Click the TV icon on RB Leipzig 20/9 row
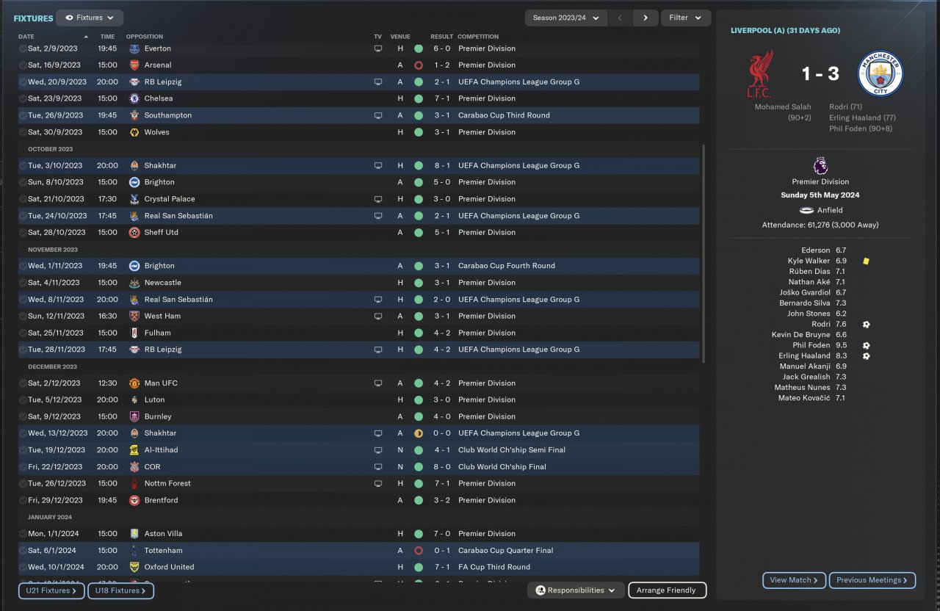The height and width of the screenshot is (611, 940). (378, 82)
